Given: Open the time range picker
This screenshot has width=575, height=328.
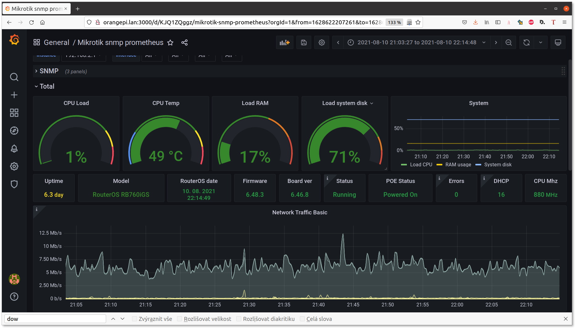Looking at the screenshot, I should [416, 43].
